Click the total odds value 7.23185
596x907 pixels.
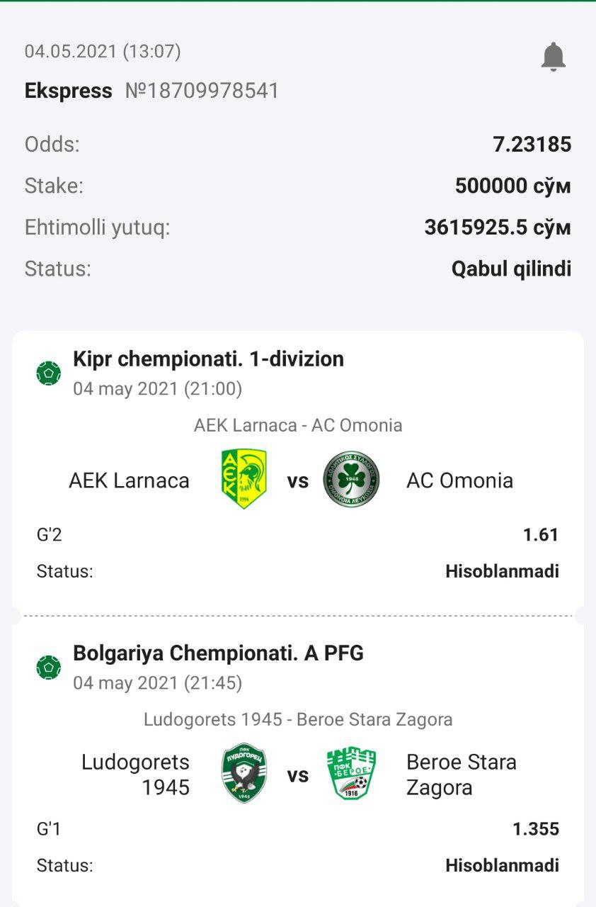pyautogui.click(x=532, y=145)
